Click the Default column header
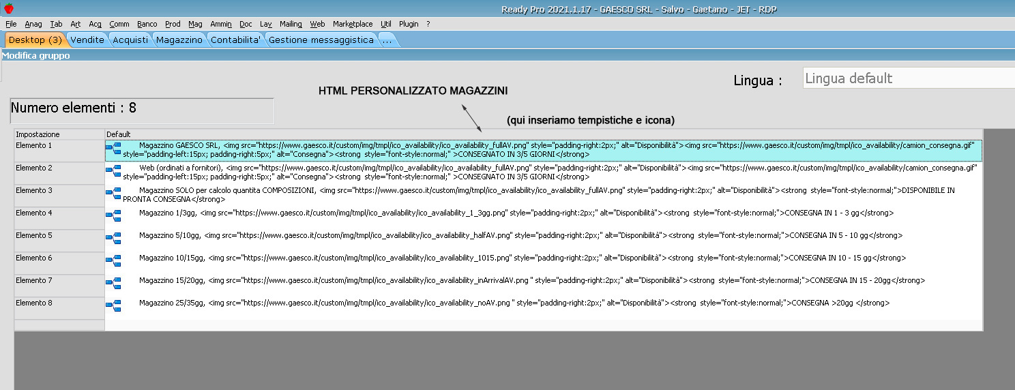The height and width of the screenshot is (390, 1015). click(x=544, y=134)
